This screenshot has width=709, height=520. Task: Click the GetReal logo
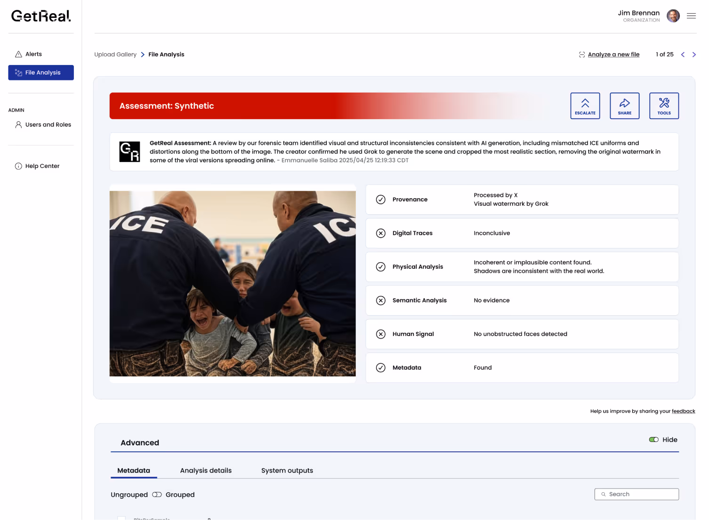click(x=41, y=16)
